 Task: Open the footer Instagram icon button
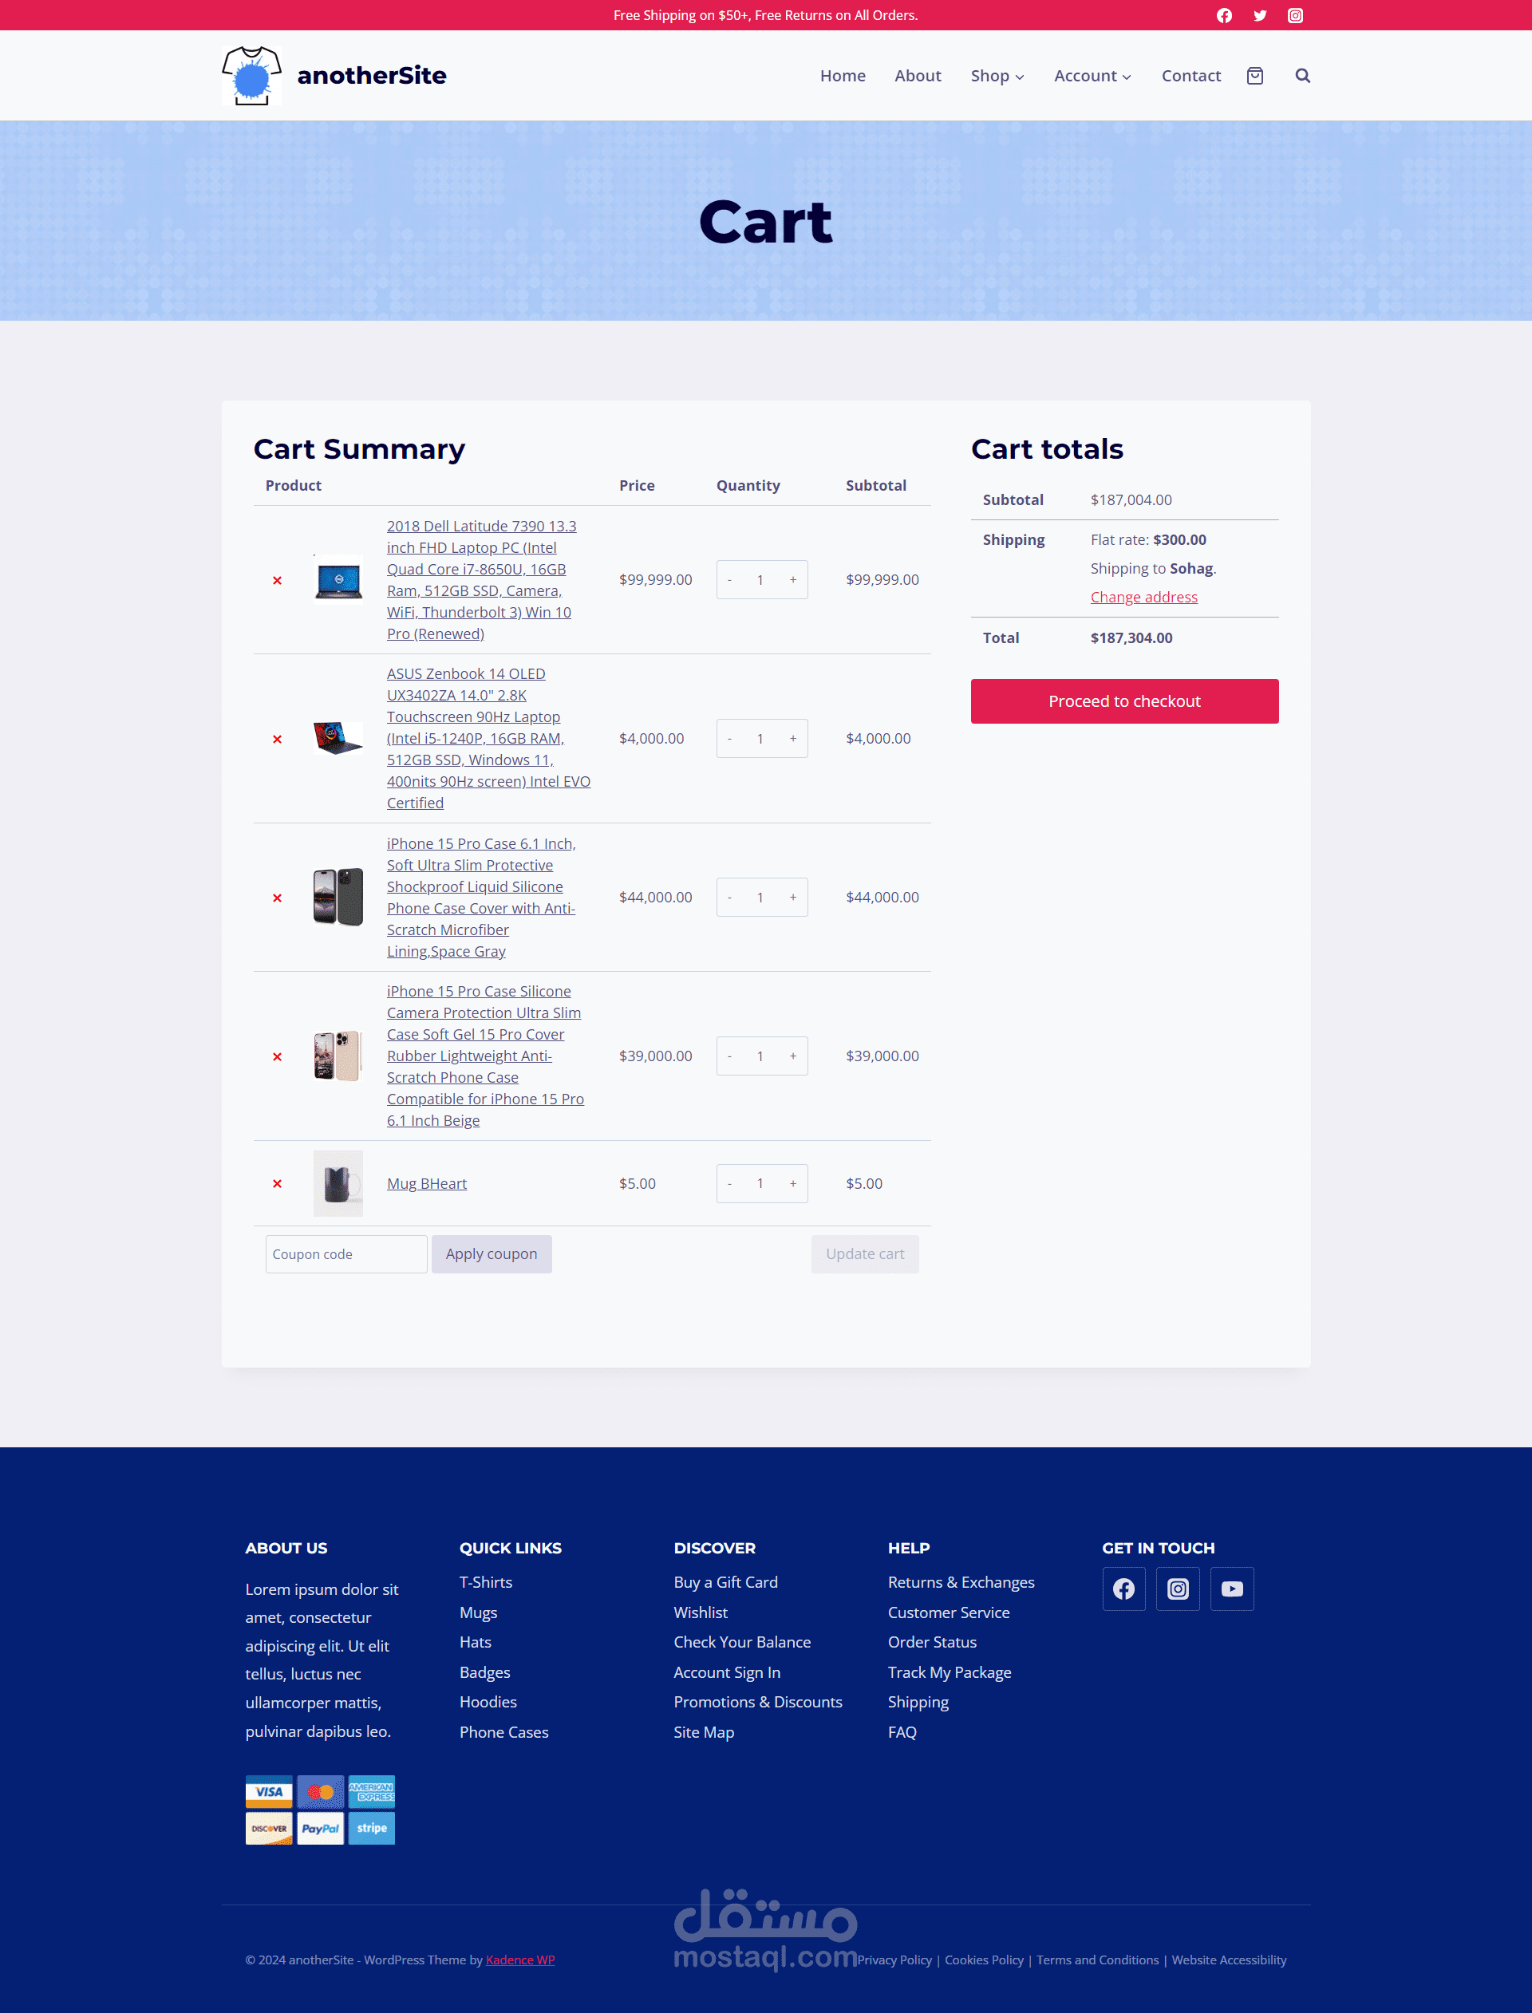pyautogui.click(x=1179, y=1589)
